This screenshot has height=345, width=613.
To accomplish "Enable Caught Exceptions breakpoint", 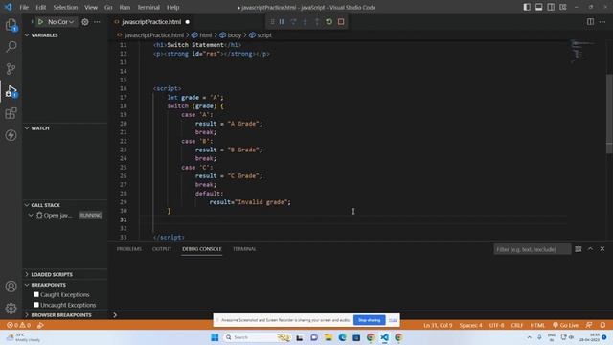I will 36,294.
